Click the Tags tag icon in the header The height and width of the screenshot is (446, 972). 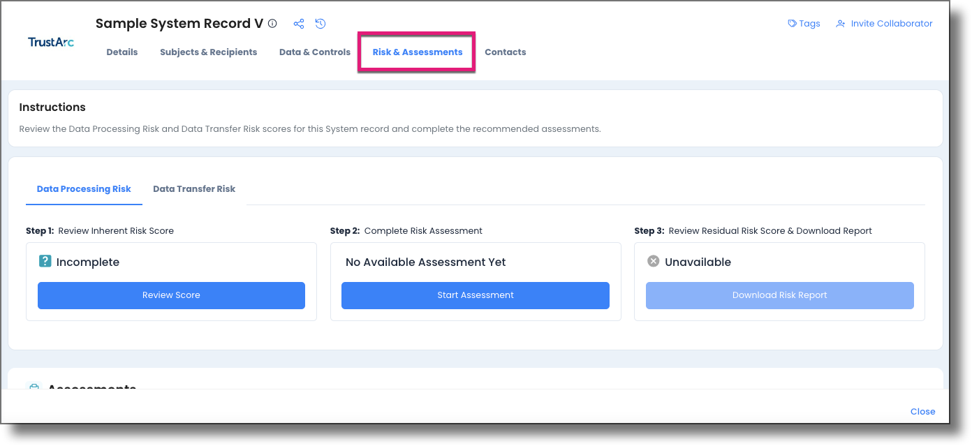(791, 23)
